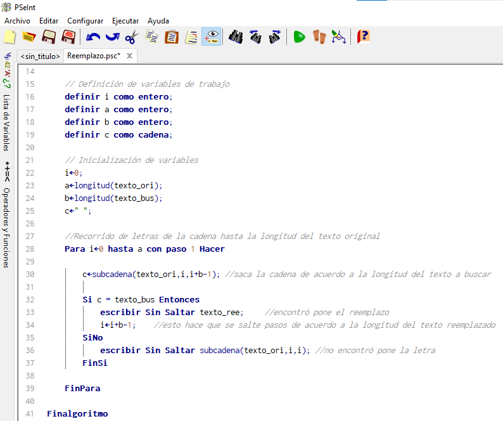Fix indentation with the lined-page icon
503x421 pixels.
tap(191, 37)
